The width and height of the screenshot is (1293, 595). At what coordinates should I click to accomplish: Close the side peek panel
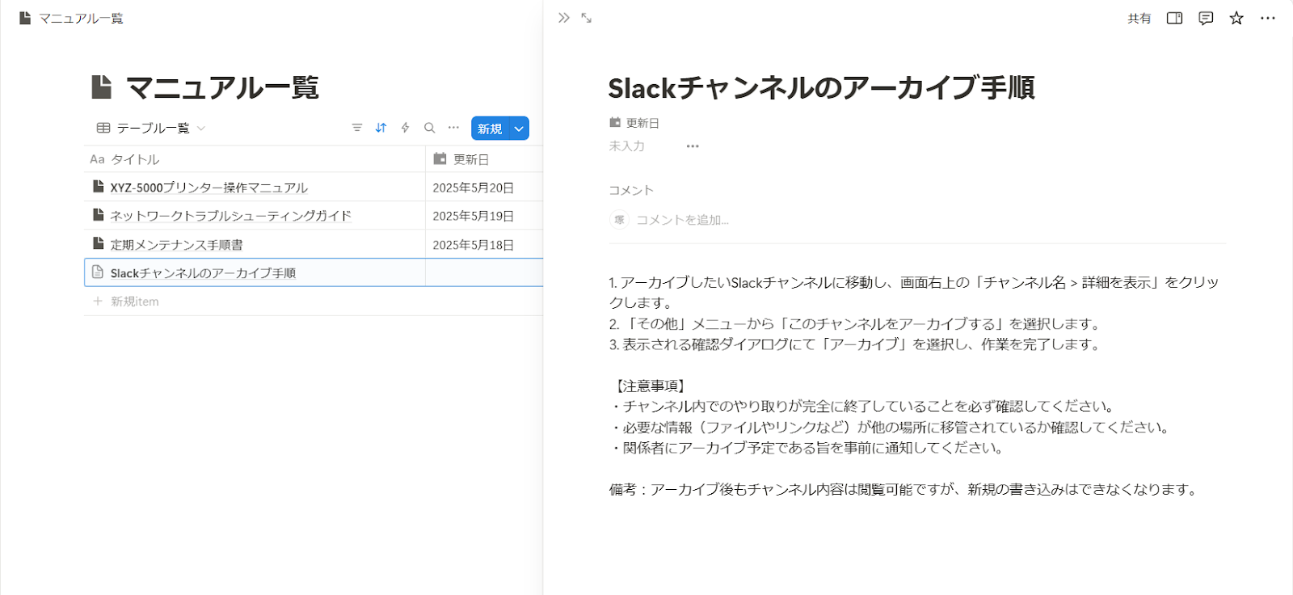[x=564, y=18]
